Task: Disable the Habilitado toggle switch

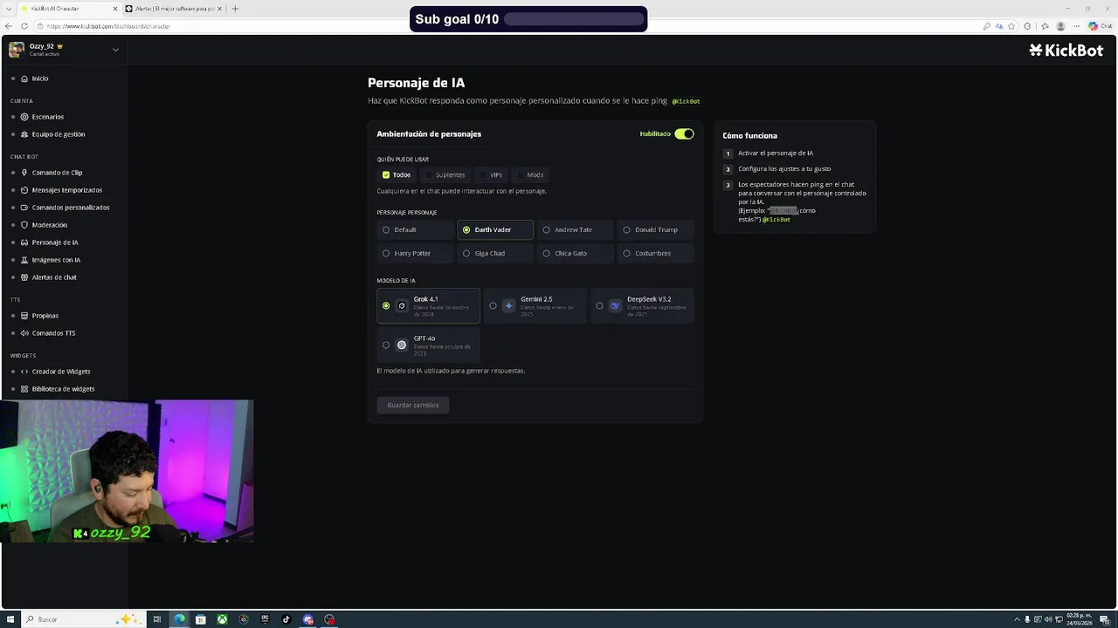Action: pos(684,134)
